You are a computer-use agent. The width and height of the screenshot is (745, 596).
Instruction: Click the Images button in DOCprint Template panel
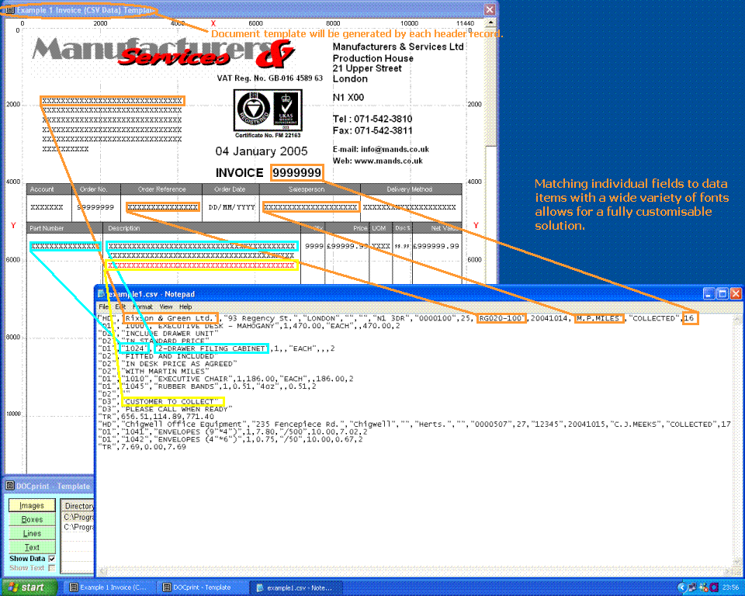[x=32, y=505]
